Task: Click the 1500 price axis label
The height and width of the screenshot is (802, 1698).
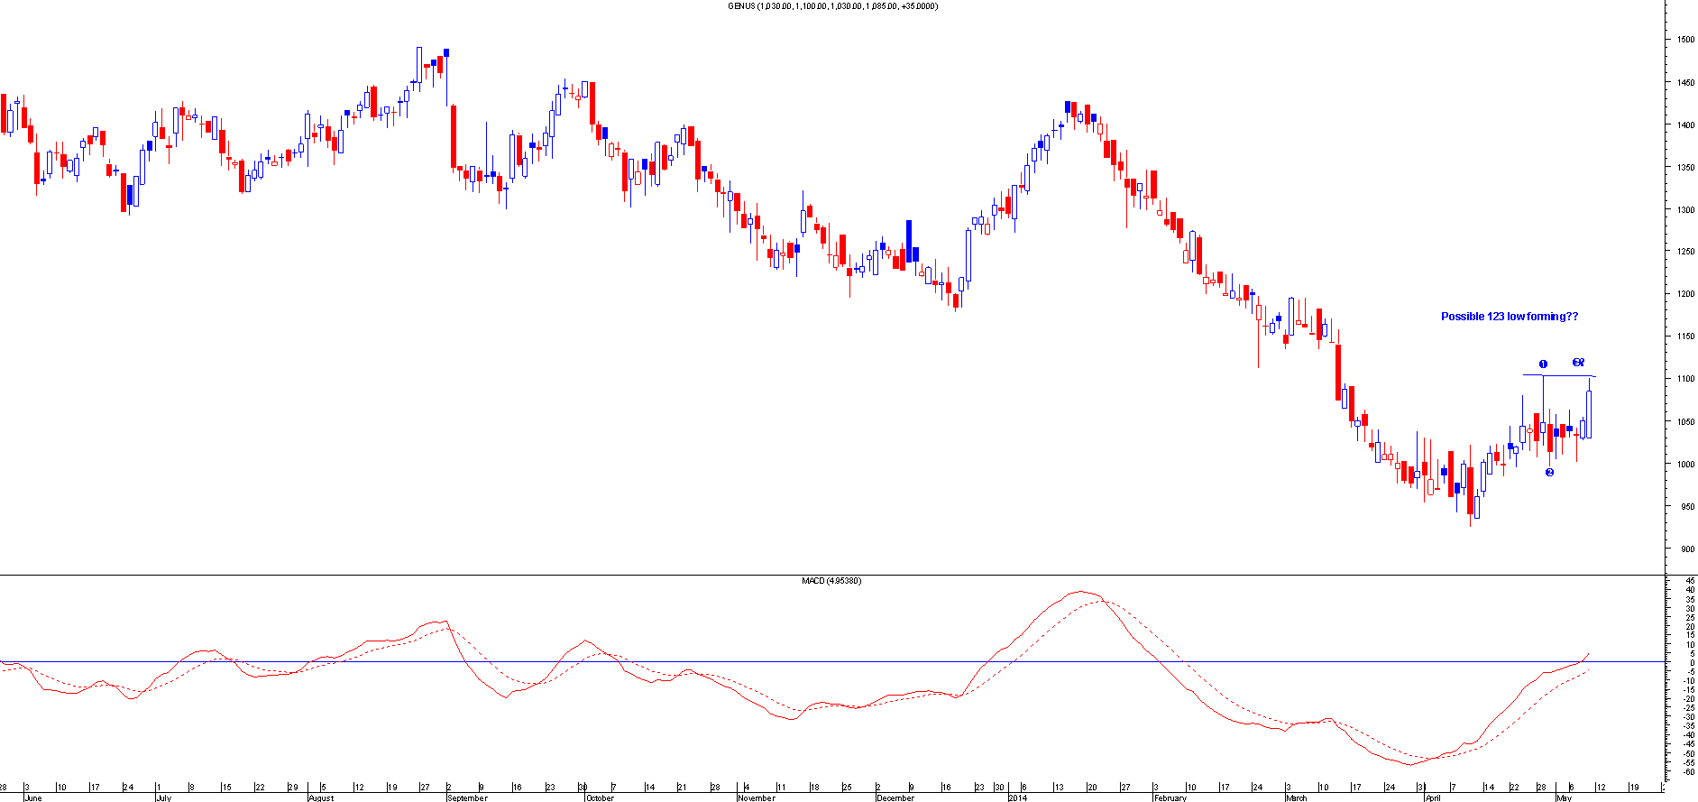Action: [1684, 40]
